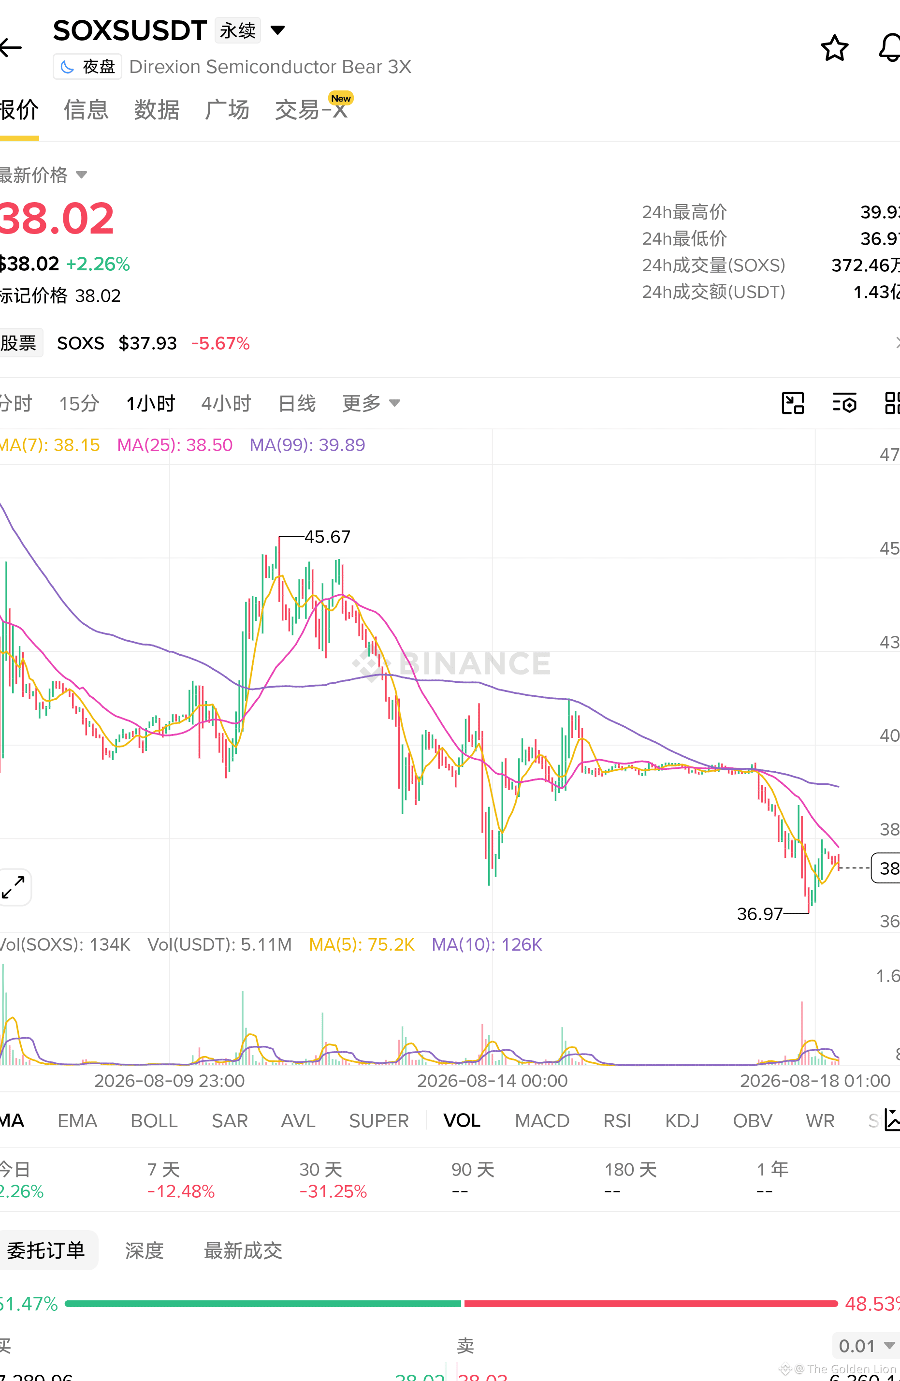
Task: Tap the 24h成交量(SOXS) label
Action: pos(713,265)
